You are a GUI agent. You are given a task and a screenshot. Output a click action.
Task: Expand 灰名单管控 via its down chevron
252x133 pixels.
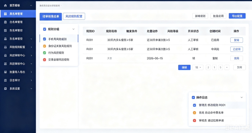(x=31, y=39)
